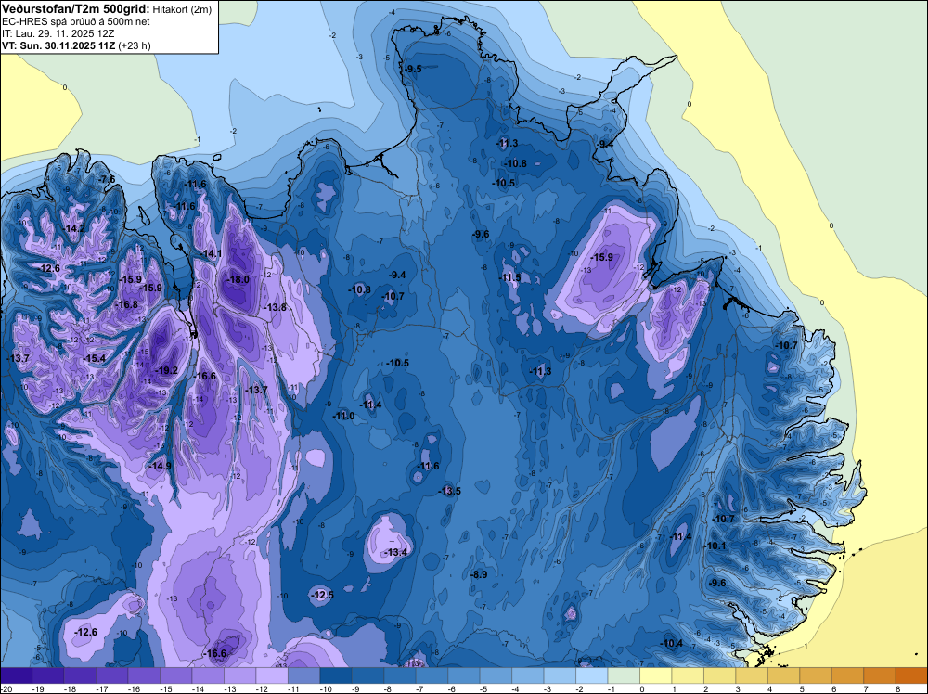Click the -18.0 temperature label
The height and width of the screenshot is (694, 928).
coord(238,280)
